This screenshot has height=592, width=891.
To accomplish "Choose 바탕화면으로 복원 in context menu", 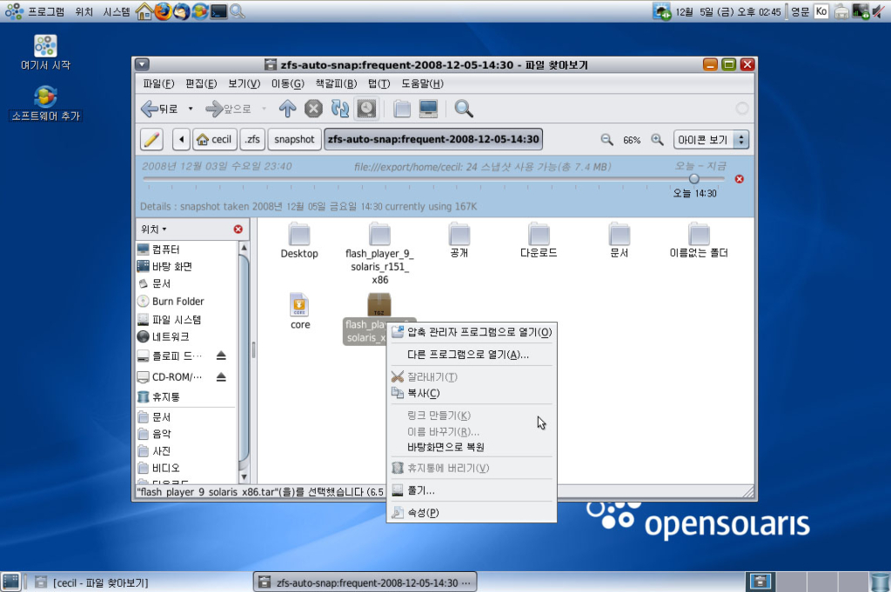I will pyautogui.click(x=471, y=447).
